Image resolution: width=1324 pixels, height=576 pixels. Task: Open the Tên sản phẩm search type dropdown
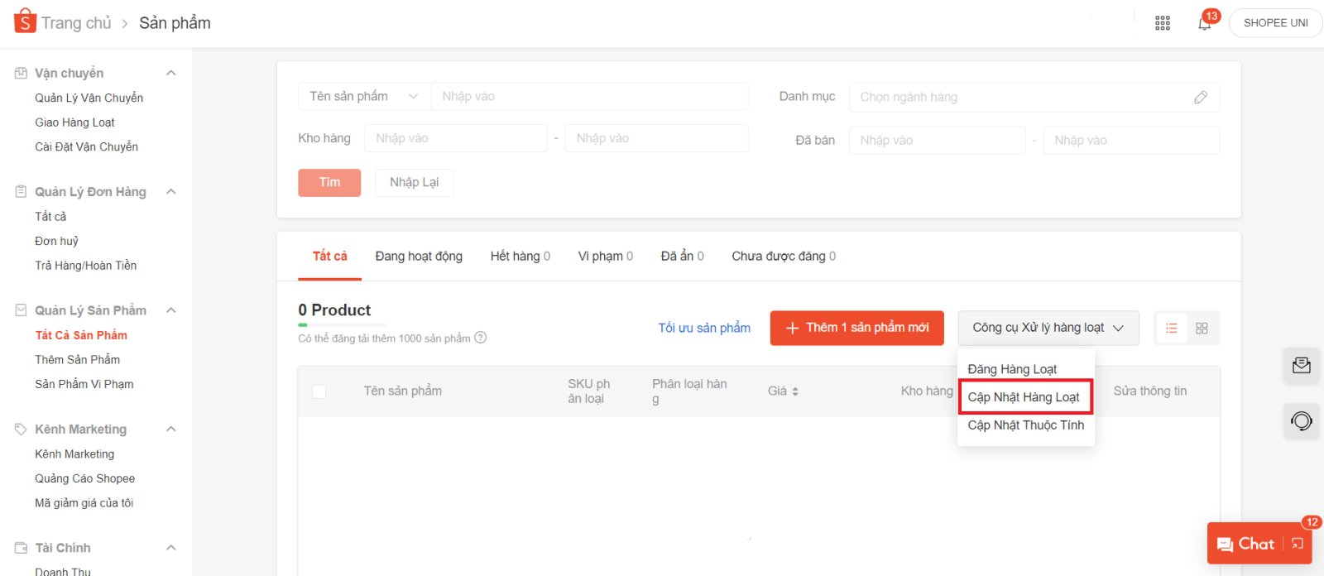point(364,97)
